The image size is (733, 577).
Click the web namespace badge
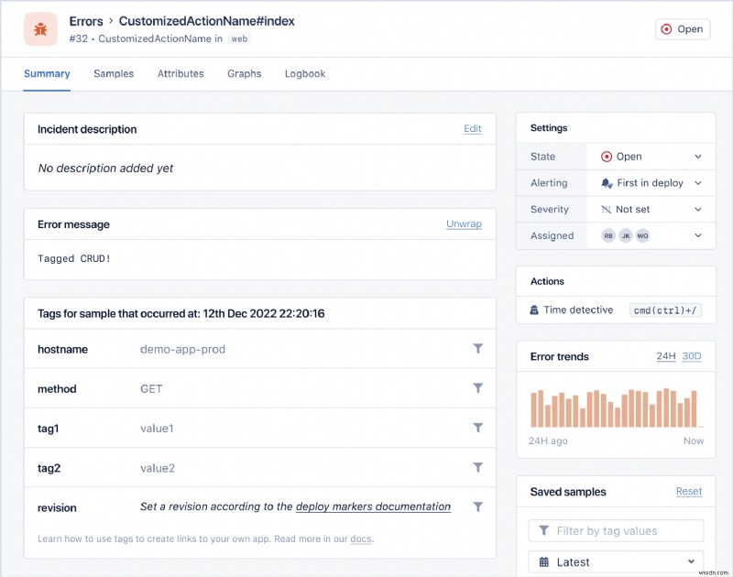pos(239,38)
